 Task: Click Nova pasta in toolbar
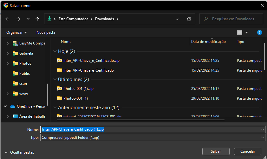tap(46, 32)
